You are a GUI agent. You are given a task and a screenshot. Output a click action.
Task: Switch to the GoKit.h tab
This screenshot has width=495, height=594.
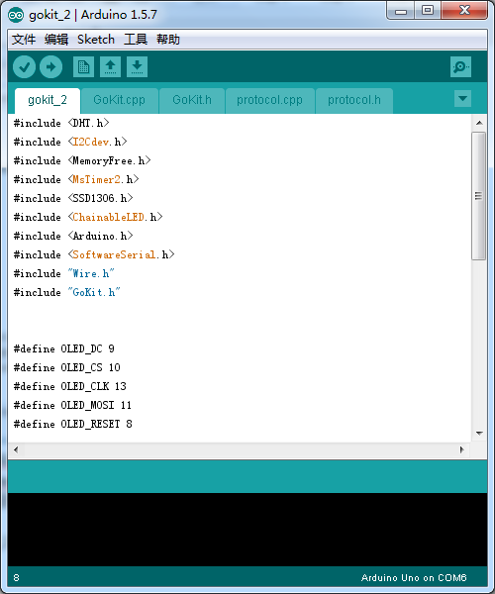[x=192, y=100]
